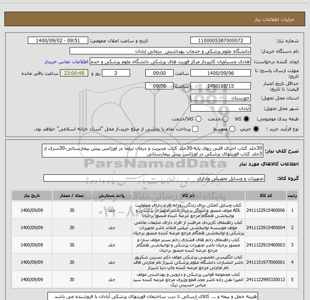This screenshot has width=310, height=300.
Task: Click the goods group field تجهیزات و وسایل تحصیلی
Action: pos(154,178)
